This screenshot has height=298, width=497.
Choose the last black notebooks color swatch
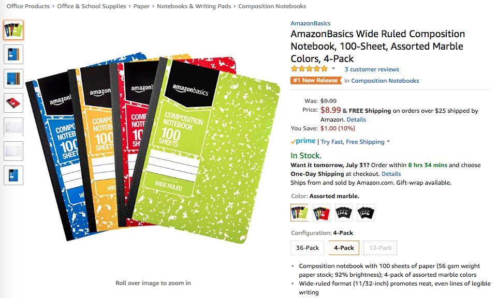366,213
